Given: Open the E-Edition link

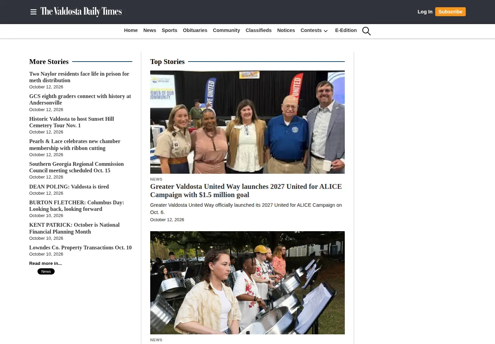Looking at the screenshot, I should (346, 30).
